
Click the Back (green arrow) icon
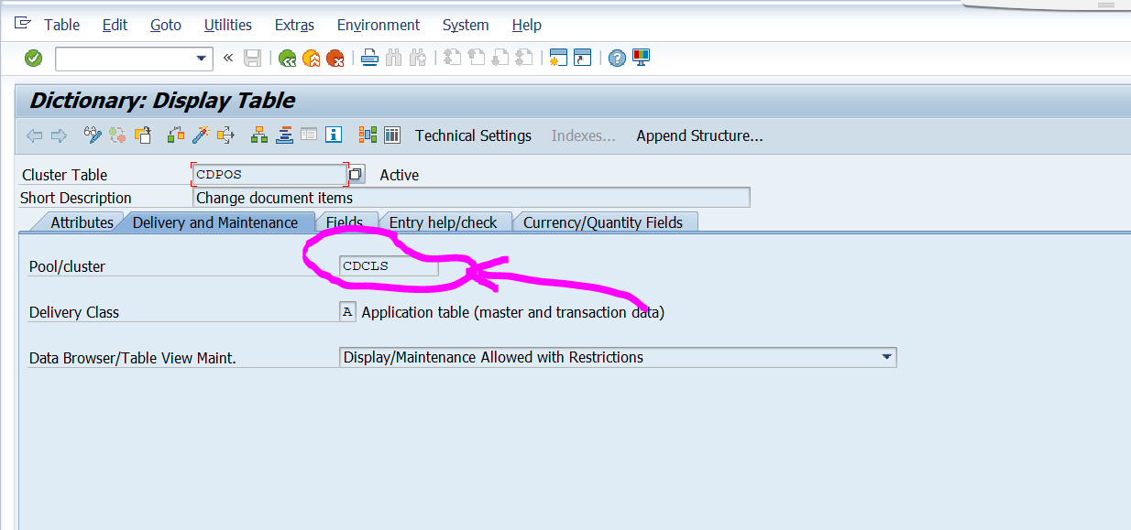click(x=286, y=58)
